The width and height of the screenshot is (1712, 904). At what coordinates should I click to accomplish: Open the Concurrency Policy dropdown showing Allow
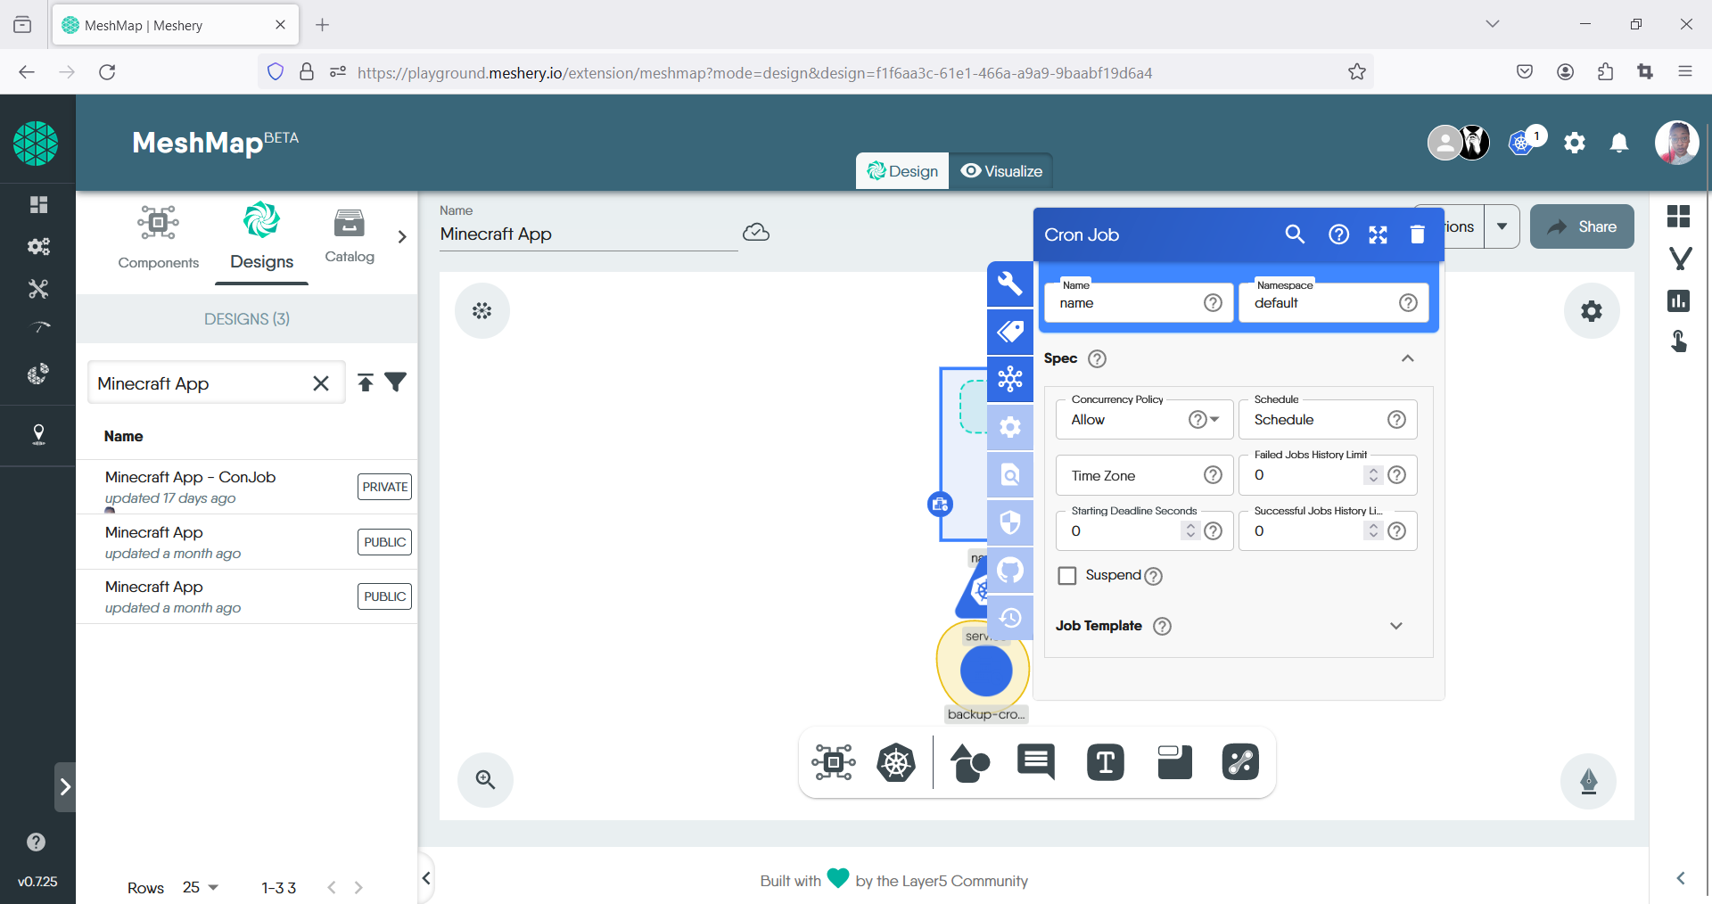pyautogui.click(x=1214, y=419)
